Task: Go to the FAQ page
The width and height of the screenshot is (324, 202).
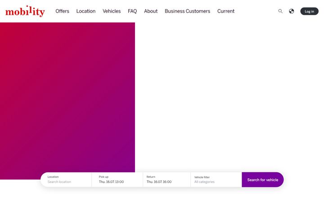Action: tap(132, 11)
